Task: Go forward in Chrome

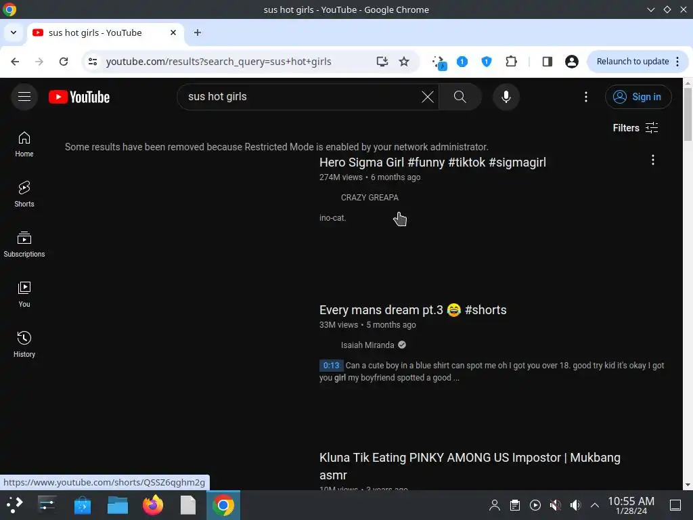Action: pyautogui.click(x=39, y=62)
